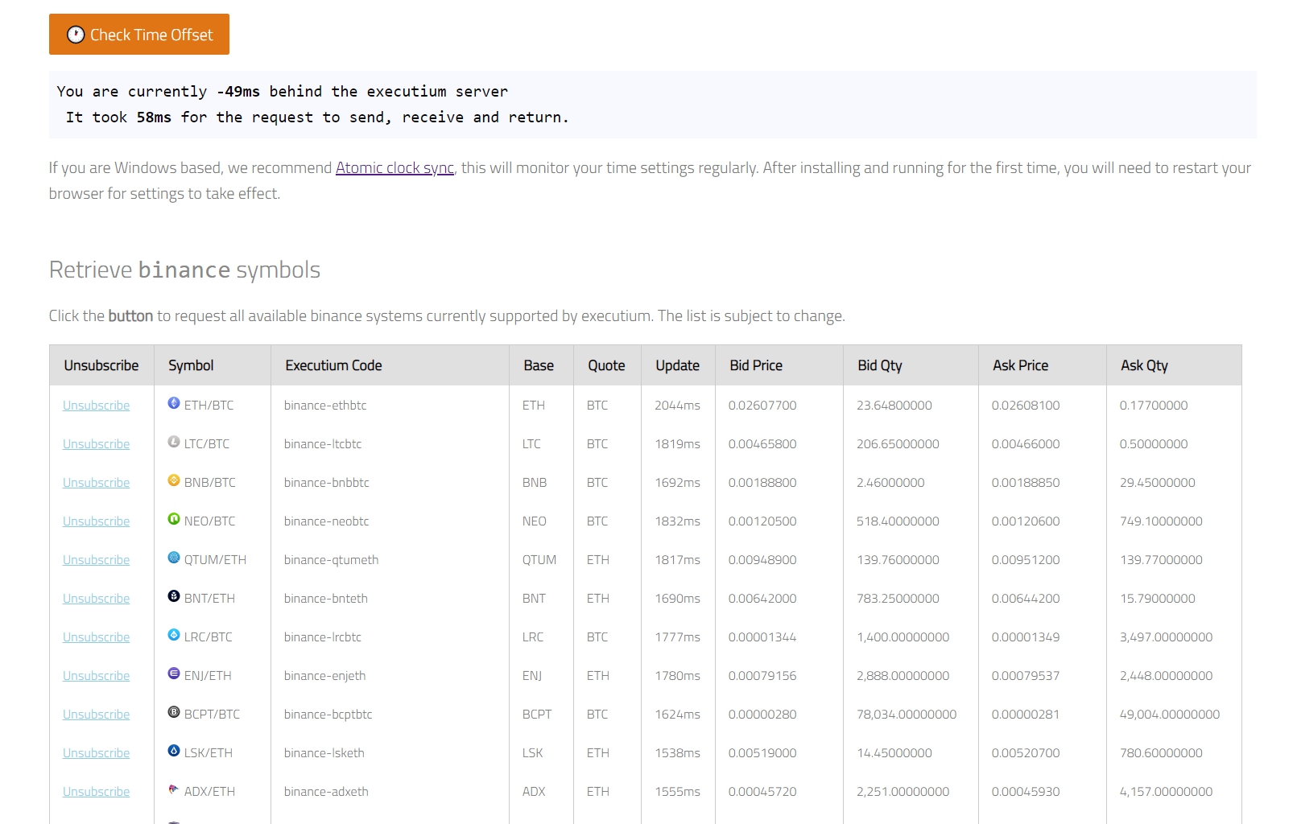This screenshot has width=1297, height=824.
Task: Unsubscribe from the ENJ/ETH row
Action: [97, 676]
